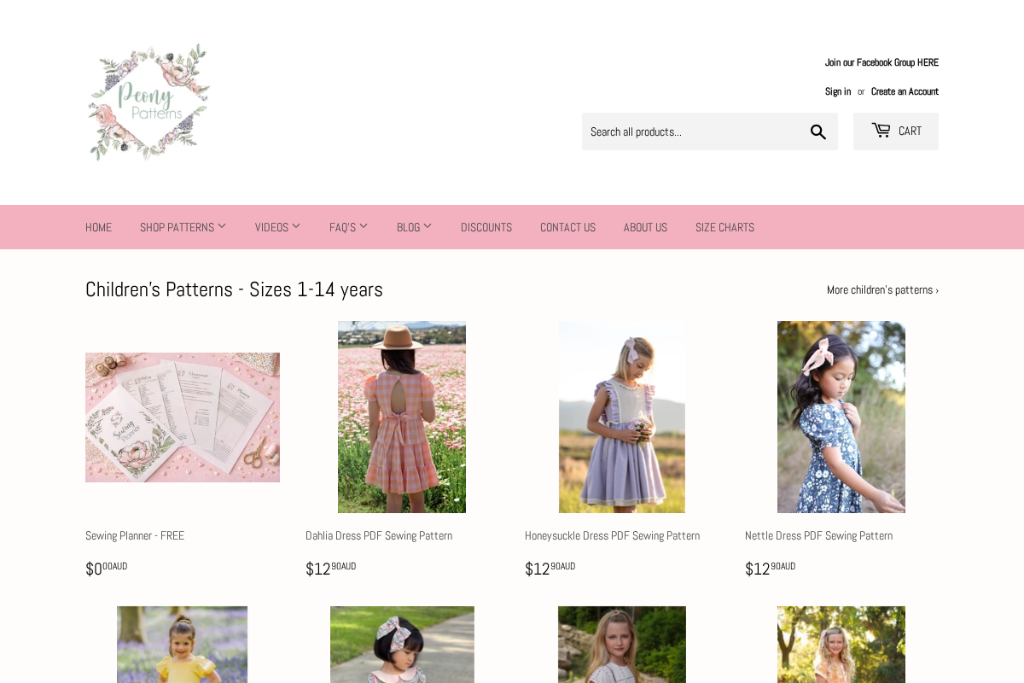Viewport: 1024px width, 683px height.
Task: Click CONTACT US in the navigation
Action: coord(567,227)
